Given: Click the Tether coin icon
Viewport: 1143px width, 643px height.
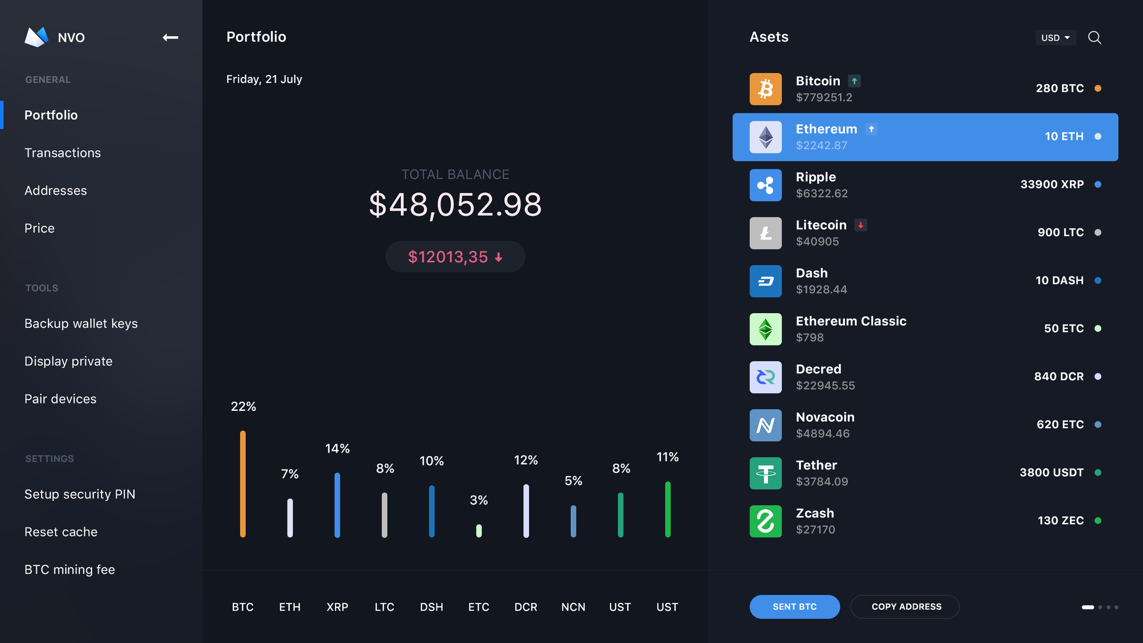Looking at the screenshot, I should (766, 473).
